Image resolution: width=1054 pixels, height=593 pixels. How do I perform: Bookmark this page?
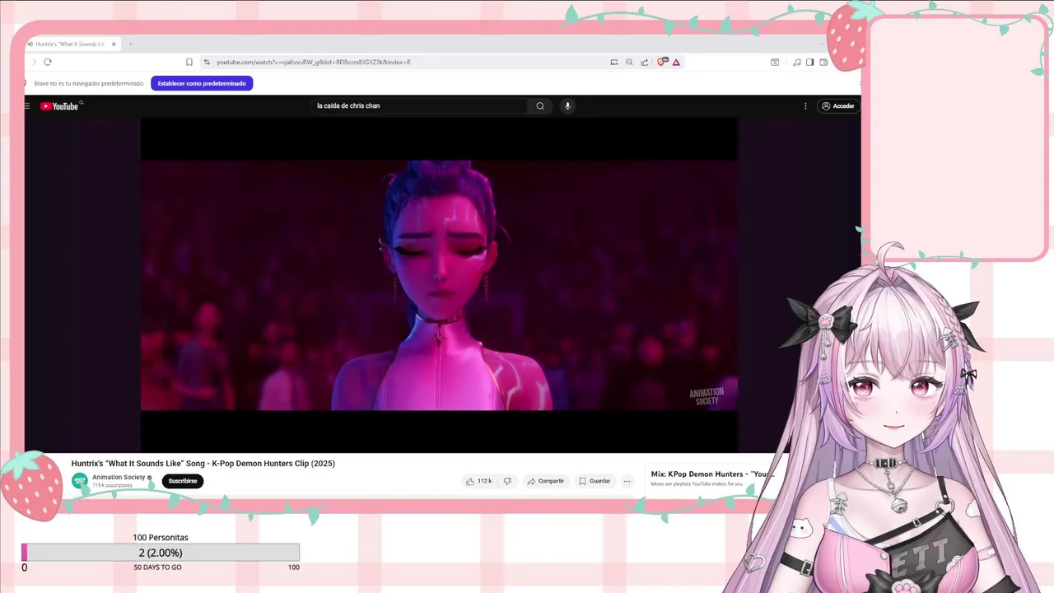pos(189,62)
